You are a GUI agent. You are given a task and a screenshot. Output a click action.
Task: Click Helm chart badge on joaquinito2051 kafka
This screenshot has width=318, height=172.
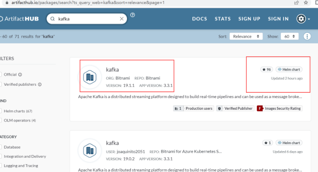[289, 143]
